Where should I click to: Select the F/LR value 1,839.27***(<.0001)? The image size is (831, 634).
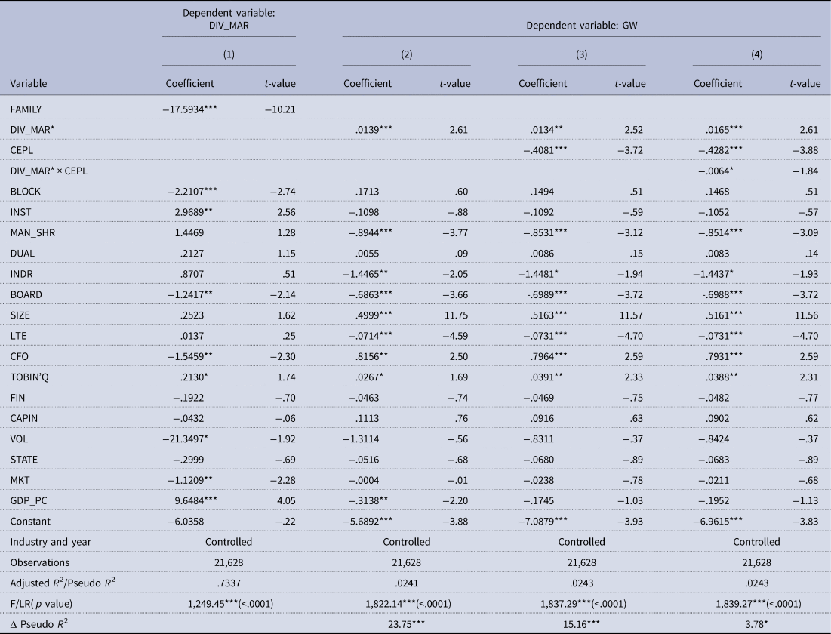756,603
